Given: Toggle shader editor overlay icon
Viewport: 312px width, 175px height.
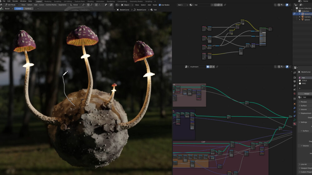Looking at the screenshot, I should (287, 5).
